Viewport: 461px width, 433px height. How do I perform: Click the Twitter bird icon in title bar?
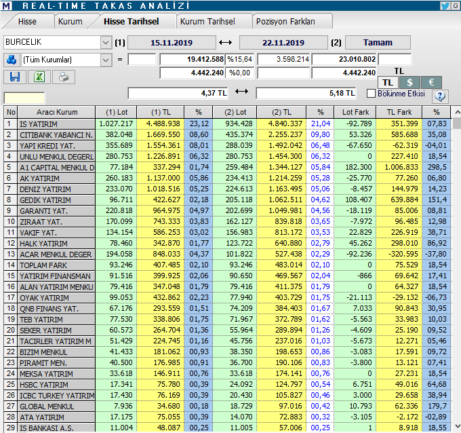(445, 5)
